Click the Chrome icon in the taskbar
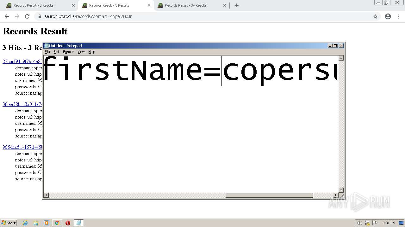 click(x=57, y=223)
